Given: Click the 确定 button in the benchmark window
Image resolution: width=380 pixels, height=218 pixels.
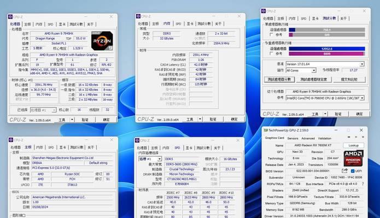Looking at the screenshot, I should click(x=359, y=114).
